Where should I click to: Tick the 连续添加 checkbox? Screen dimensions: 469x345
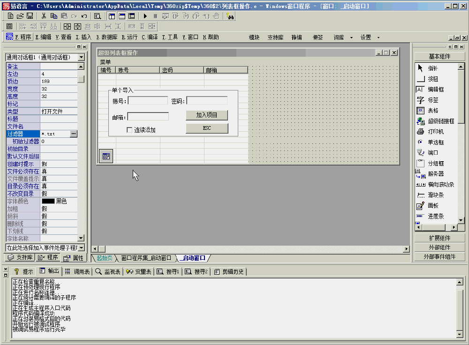[129, 130]
